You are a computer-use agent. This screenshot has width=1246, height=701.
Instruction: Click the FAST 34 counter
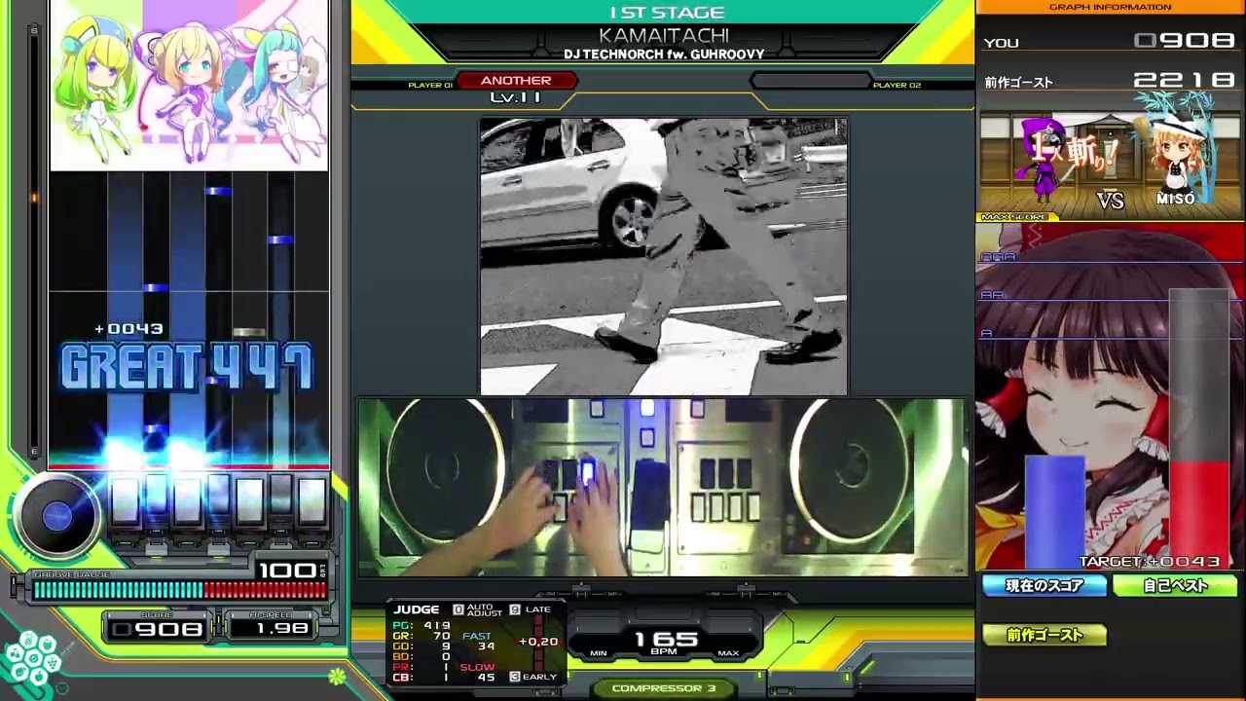pyautogui.click(x=478, y=641)
